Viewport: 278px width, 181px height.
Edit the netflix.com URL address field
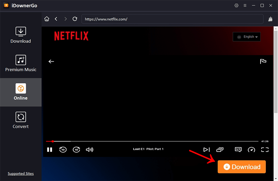click(172, 19)
